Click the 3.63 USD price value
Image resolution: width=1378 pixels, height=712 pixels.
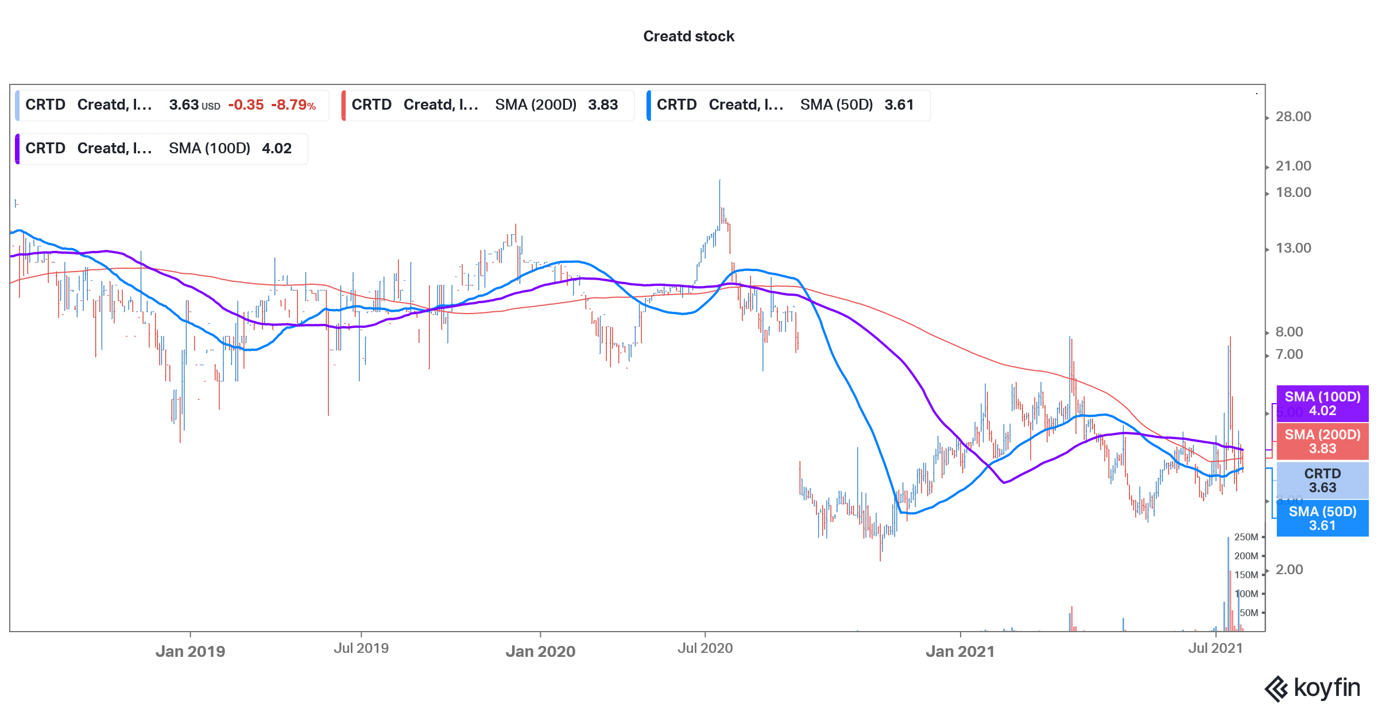click(x=195, y=105)
